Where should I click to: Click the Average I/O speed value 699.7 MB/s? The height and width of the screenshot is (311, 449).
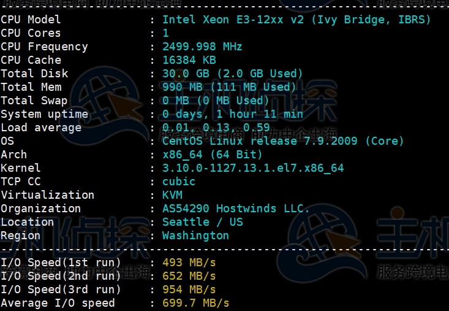click(x=195, y=303)
